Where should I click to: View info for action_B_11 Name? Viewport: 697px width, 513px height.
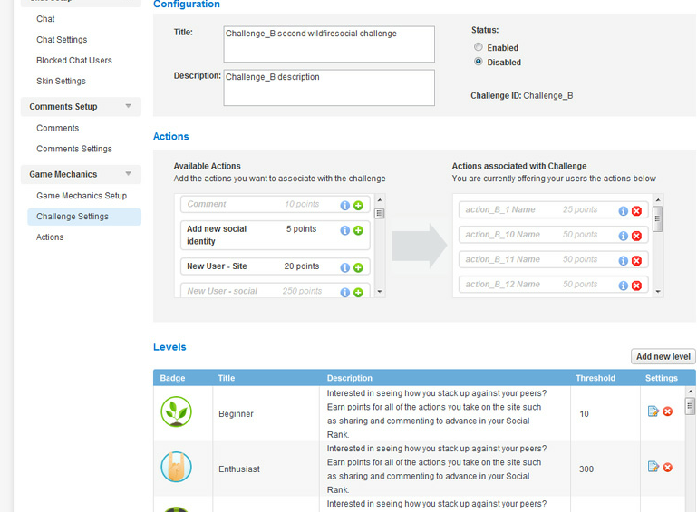(624, 260)
